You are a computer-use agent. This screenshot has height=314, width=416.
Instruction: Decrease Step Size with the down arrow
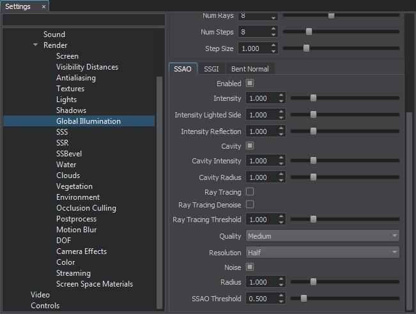pyautogui.click(x=273, y=51)
